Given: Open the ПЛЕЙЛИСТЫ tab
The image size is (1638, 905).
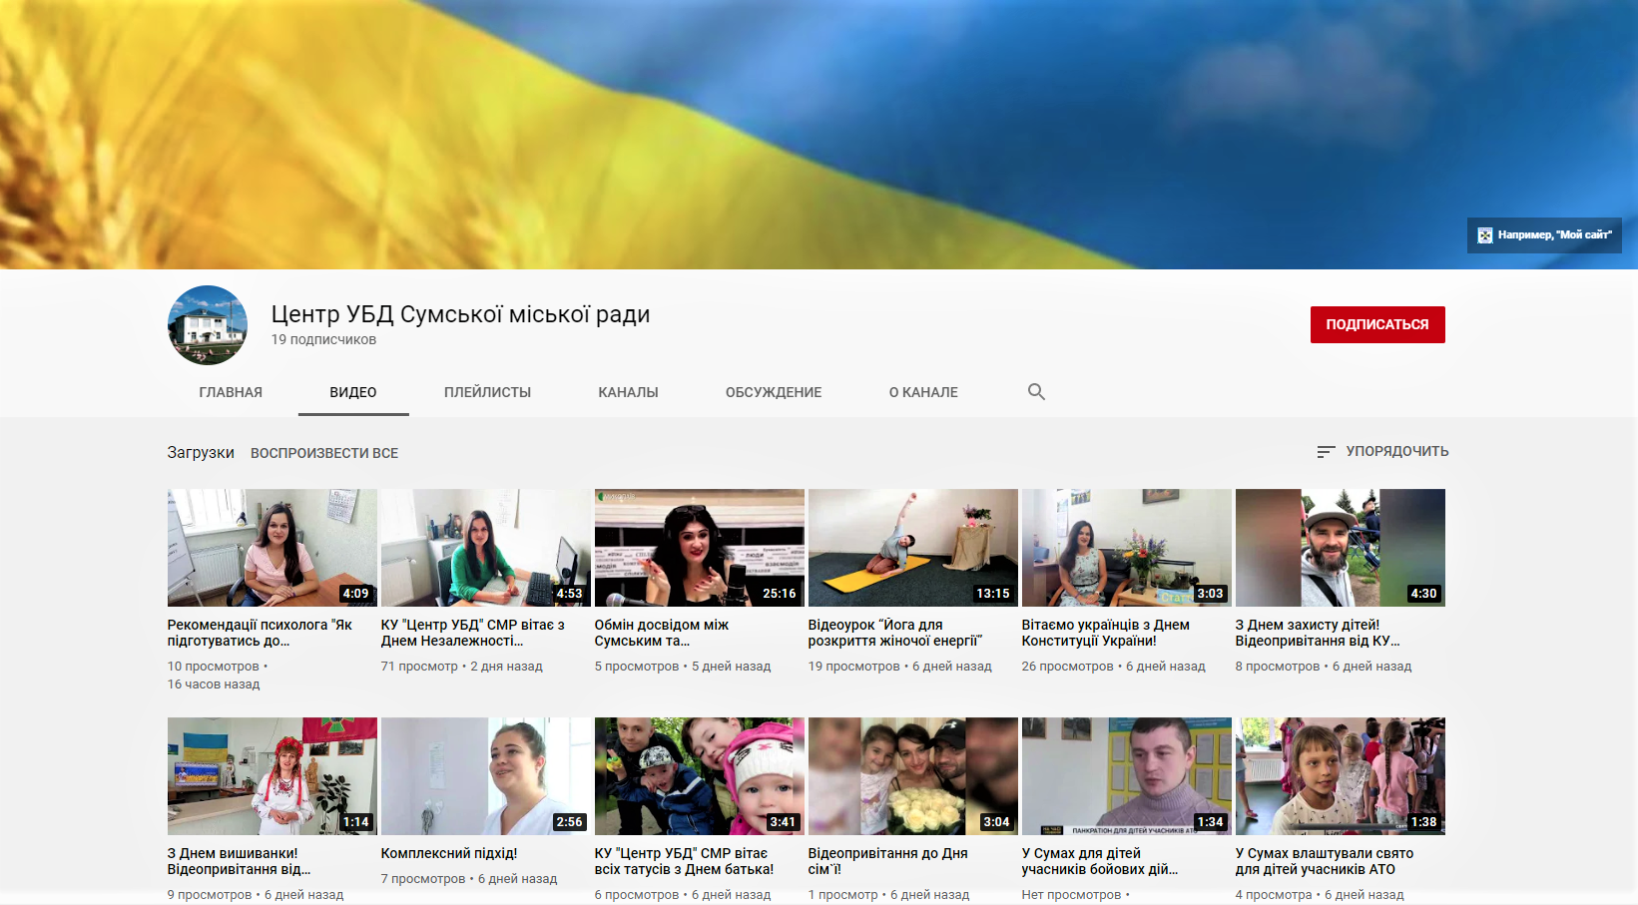Looking at the screenshot, I should (487, 392).
